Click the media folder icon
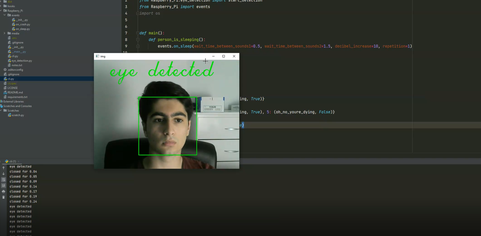The image size is (481, 236). tap(9, 33)
